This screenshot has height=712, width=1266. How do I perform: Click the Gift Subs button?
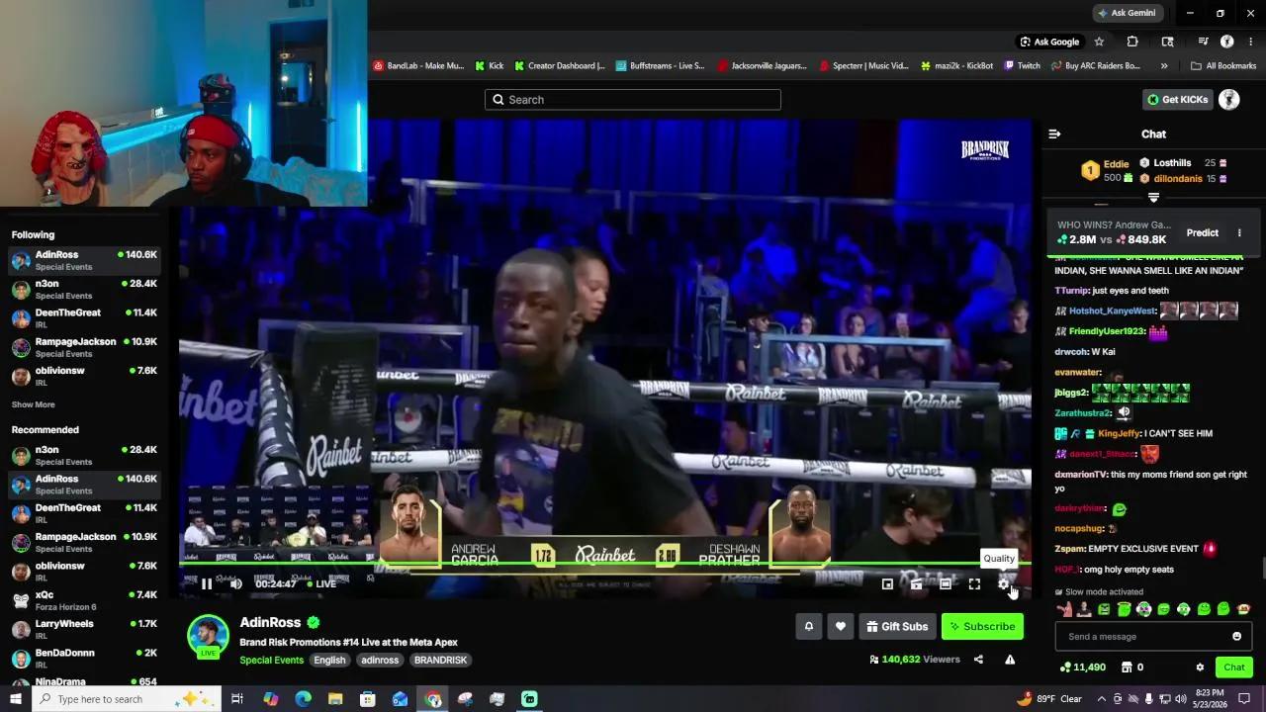pos(897,626)
